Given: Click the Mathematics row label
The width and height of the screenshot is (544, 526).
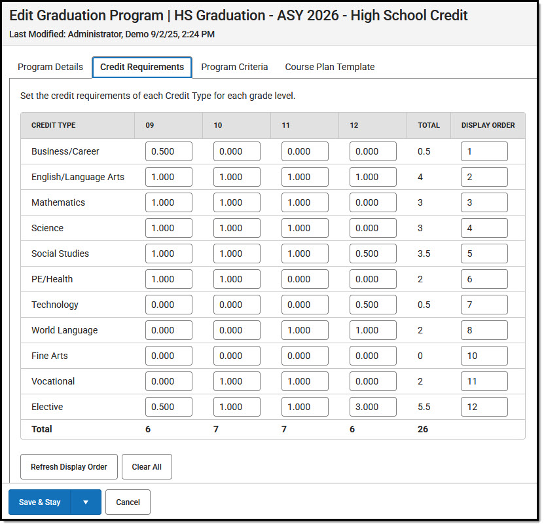Looking at the screenshot, I should (x=58, y=202).
